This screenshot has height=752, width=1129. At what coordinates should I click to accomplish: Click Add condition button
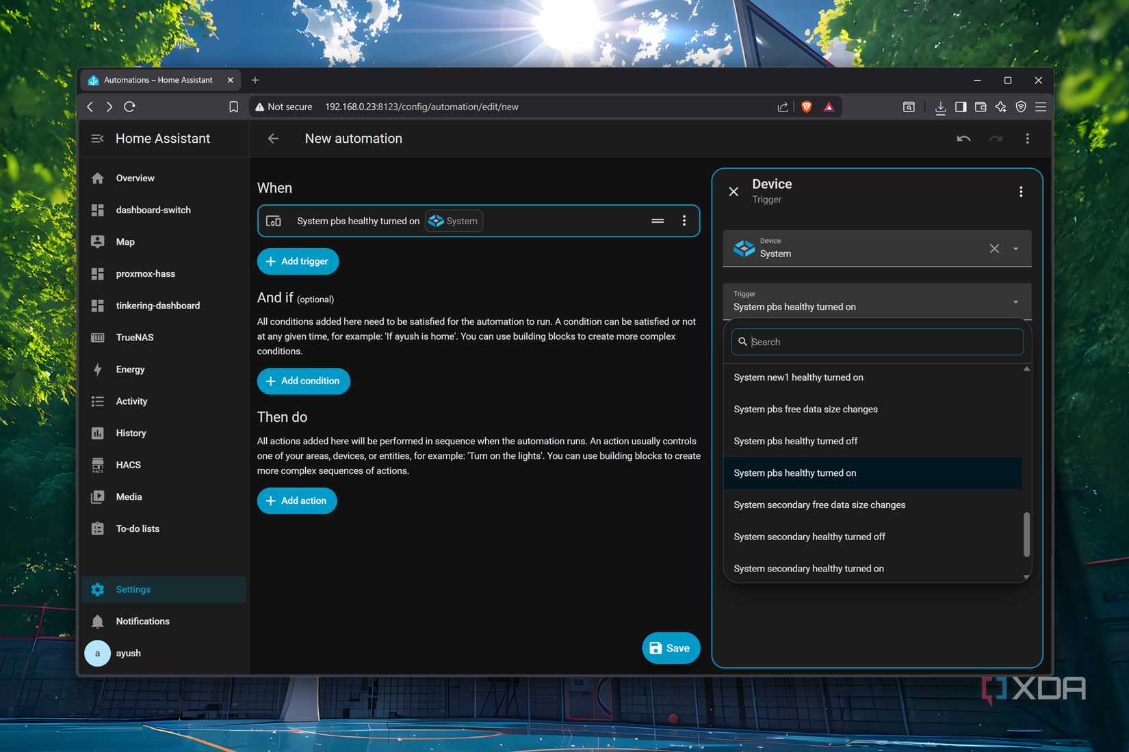click(303, 381)
